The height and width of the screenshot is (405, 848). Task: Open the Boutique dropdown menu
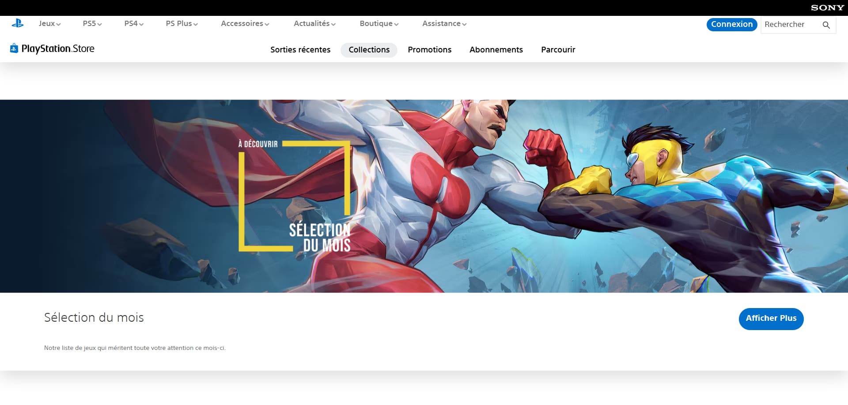click(379, 24)
